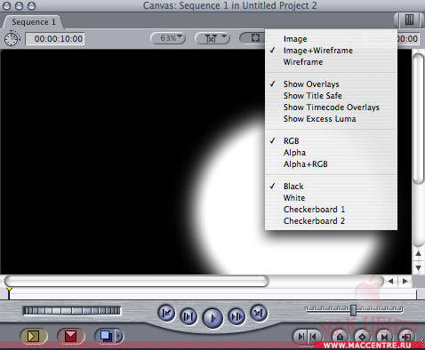Add a marker with the Add Marker button

click(340, 337)
